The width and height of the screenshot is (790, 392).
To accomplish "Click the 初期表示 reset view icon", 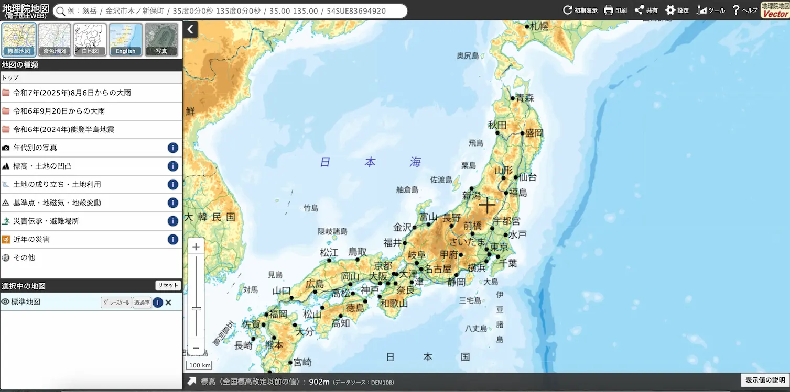I will point(568,10).
